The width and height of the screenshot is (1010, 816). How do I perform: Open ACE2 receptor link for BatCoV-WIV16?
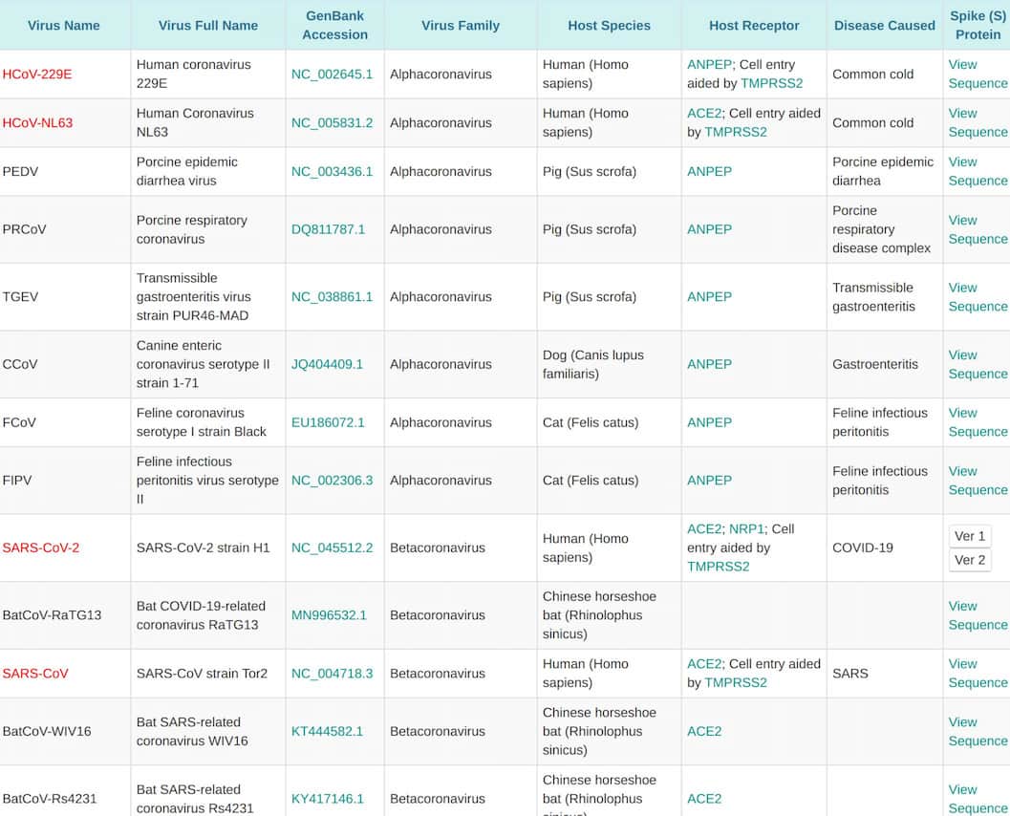click(x=704, y=732)
